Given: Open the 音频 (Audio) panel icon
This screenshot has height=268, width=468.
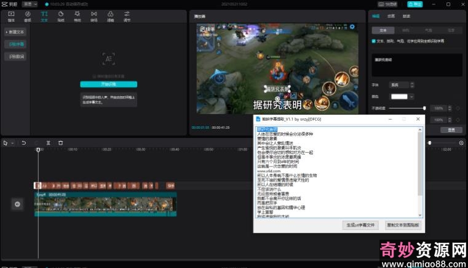Looking at the screenshot, I should (28, 15).
